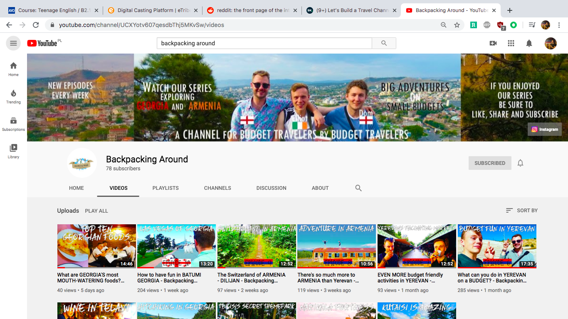This screenshot has width=568, height=319.
Task: Close the Digital Casting Platform tab
Action: pos(196,10)
